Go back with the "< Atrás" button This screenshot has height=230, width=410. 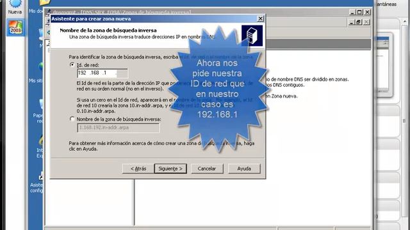click(138, 169)
